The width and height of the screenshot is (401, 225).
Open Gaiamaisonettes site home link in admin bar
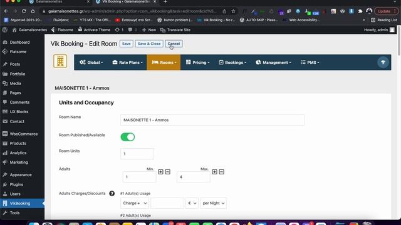point(29,30)
